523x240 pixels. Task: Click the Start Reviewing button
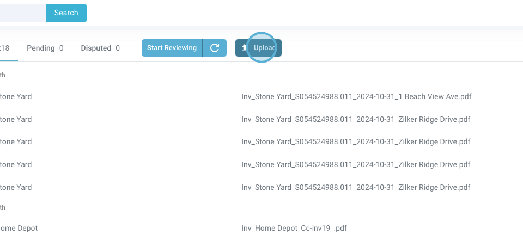click(172, 48)
